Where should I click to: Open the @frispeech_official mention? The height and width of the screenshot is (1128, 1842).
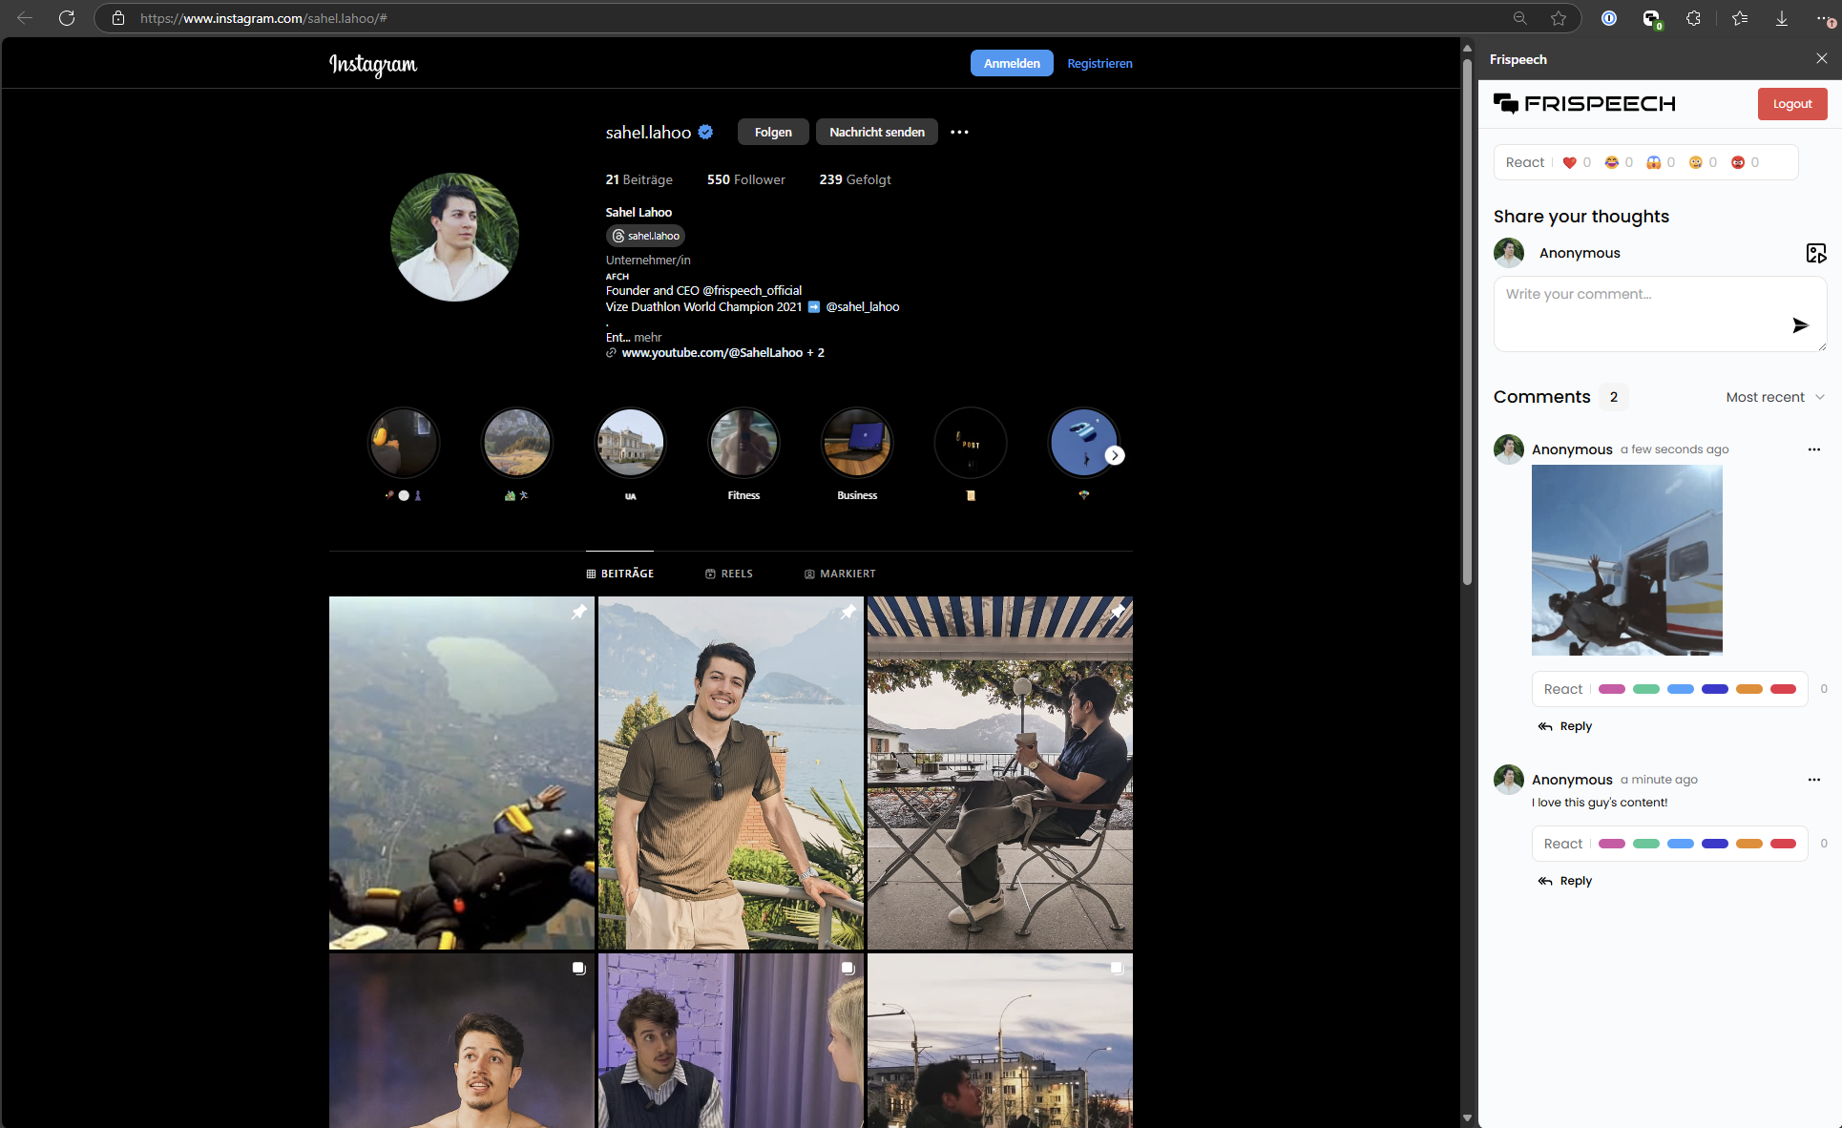(x=752, y=290)
